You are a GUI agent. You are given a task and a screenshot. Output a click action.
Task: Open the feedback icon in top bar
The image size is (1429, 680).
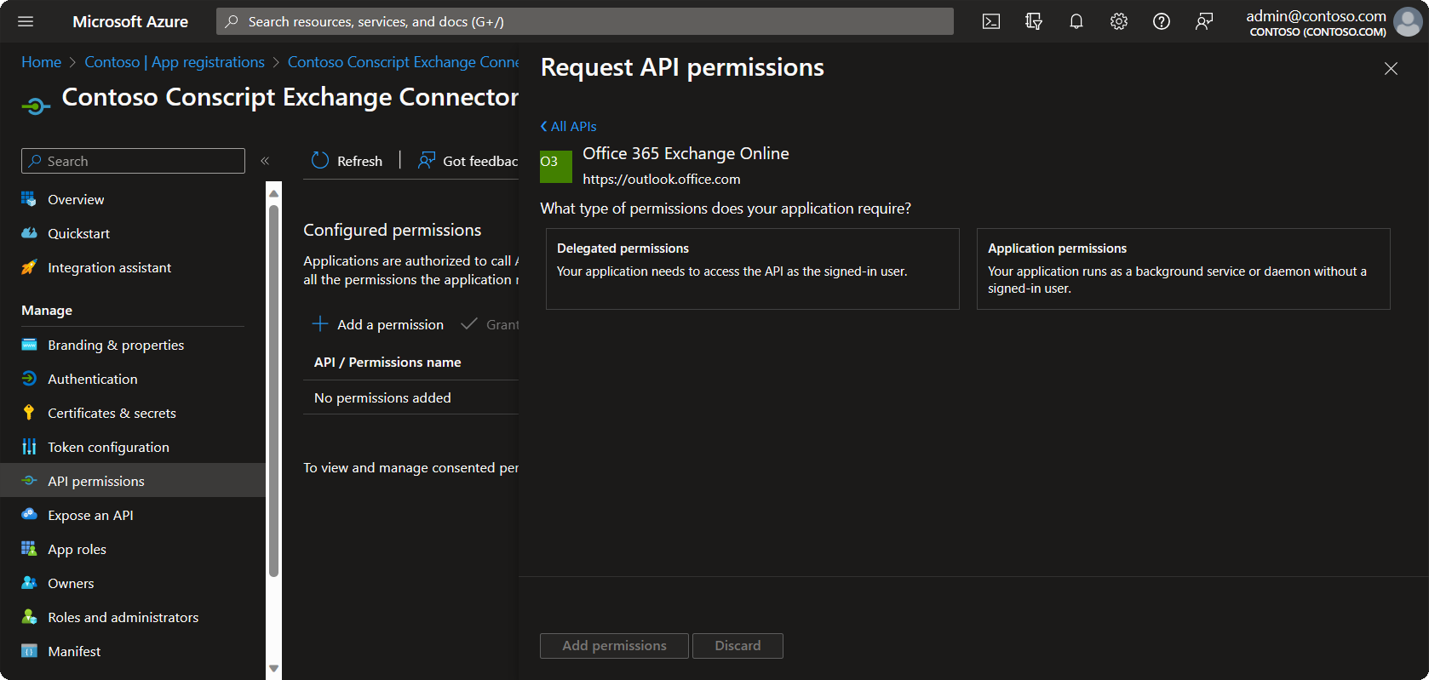pos(1204,21)
